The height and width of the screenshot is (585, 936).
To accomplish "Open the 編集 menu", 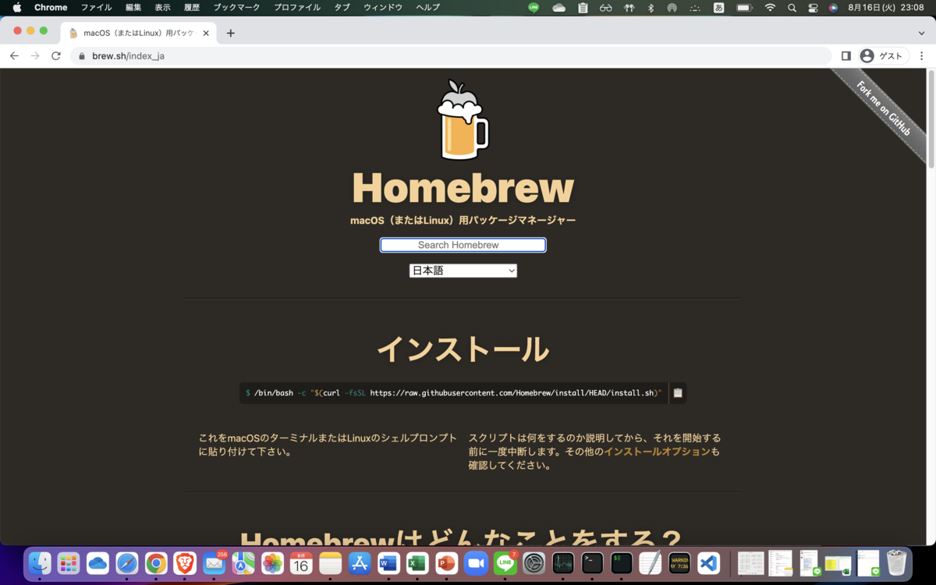I will (133, 8).
